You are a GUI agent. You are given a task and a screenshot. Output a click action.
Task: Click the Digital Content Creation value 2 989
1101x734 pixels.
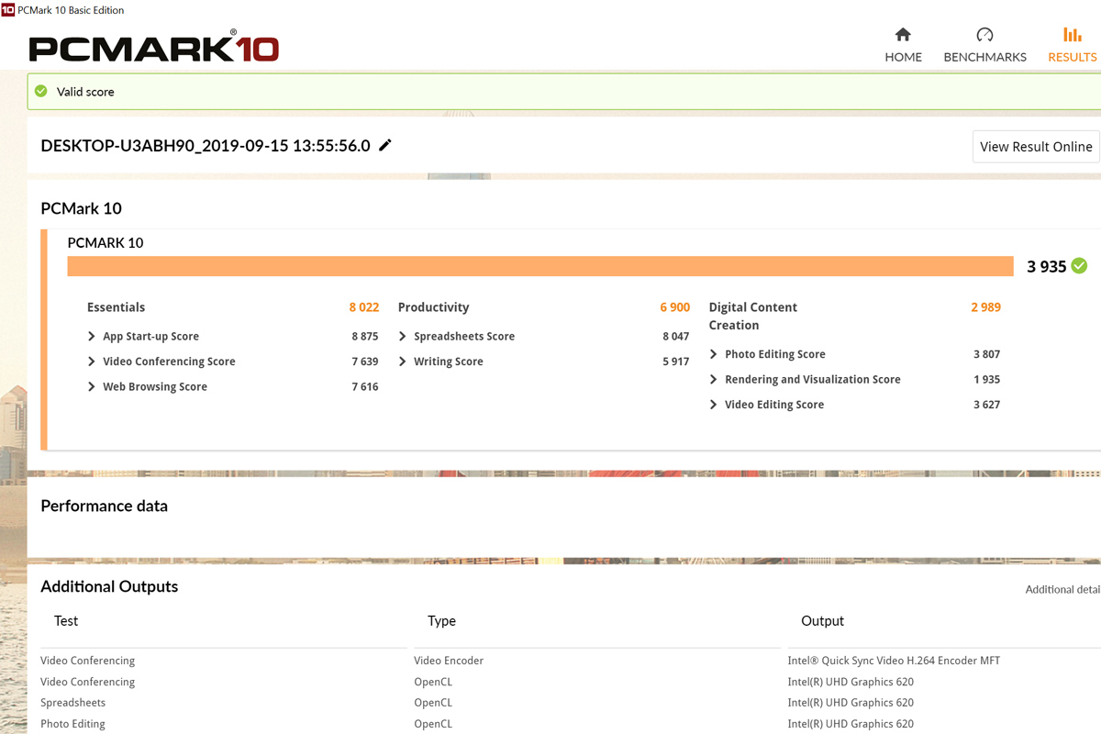pyautogui.click(x=985, y=307)
